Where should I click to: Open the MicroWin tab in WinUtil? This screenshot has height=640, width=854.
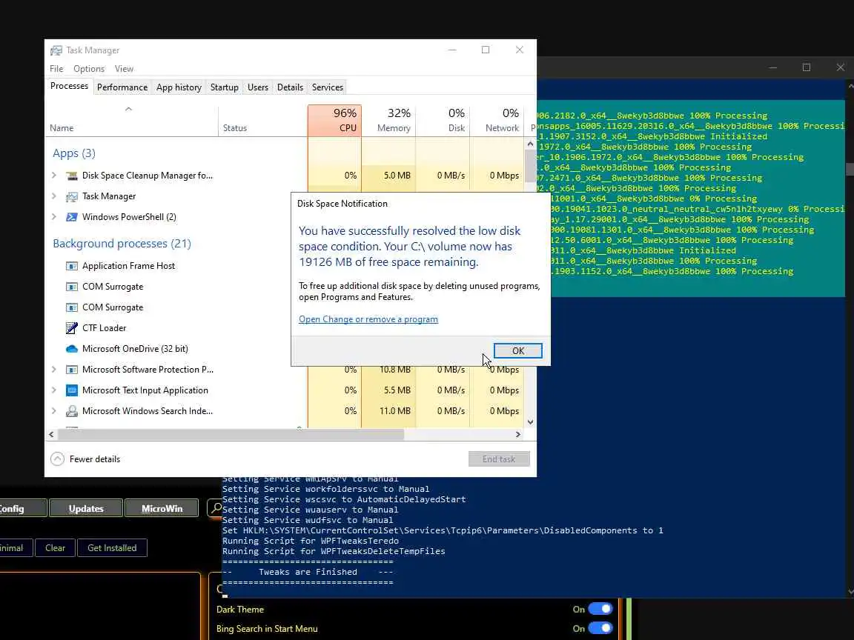162,508
